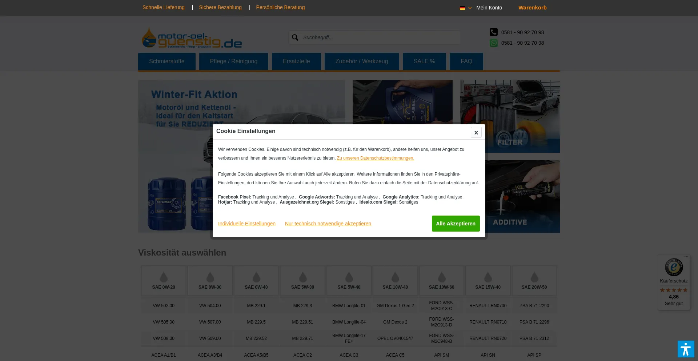Open the Datenschutzbestimmungen link
Screen dimensions: 698x361
point(375,158)
